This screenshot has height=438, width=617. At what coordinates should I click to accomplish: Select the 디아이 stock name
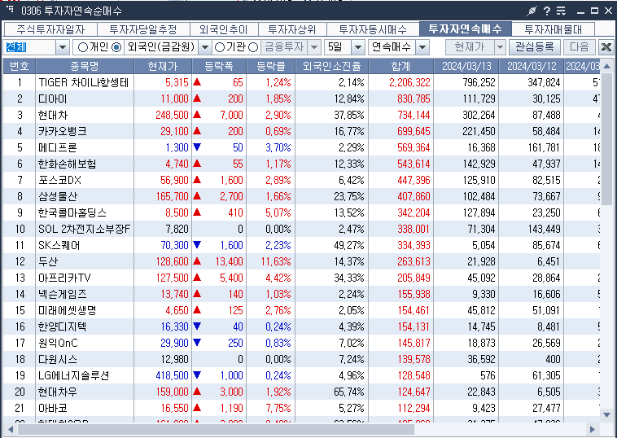52,99
